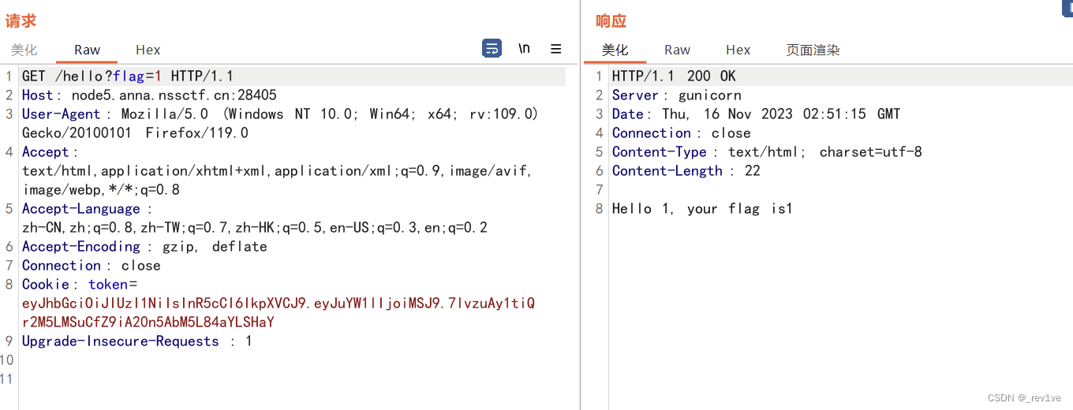
Task: Toggle the \n non-printable characters icon
Action: coord(524,48)
